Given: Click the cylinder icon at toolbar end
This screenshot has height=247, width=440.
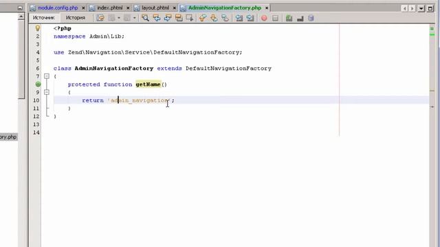Looking at the screenshot, I should click(311, 19).
